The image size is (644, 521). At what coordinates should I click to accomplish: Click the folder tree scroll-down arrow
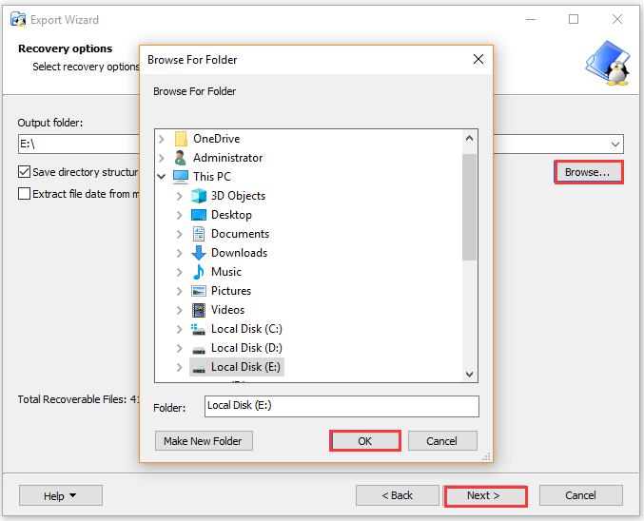[470, 374]
